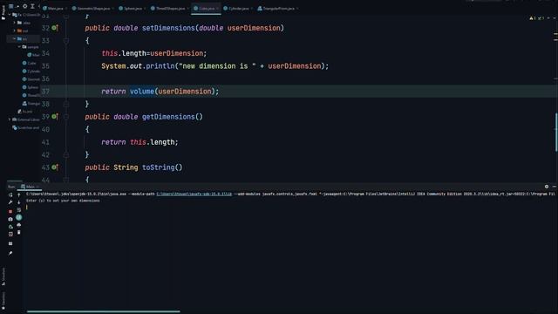The image size is (558, 314).
Task: Click fold end marker on line 42
Action: click(x=66, y=154)
